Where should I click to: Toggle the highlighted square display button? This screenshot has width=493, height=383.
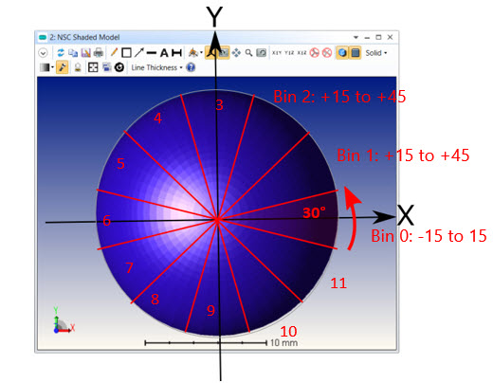point(356,53)
